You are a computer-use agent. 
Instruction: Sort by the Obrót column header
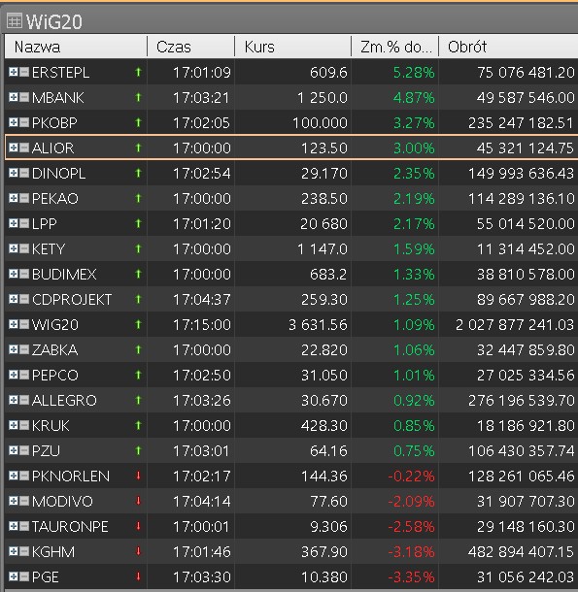click(508, 47)
